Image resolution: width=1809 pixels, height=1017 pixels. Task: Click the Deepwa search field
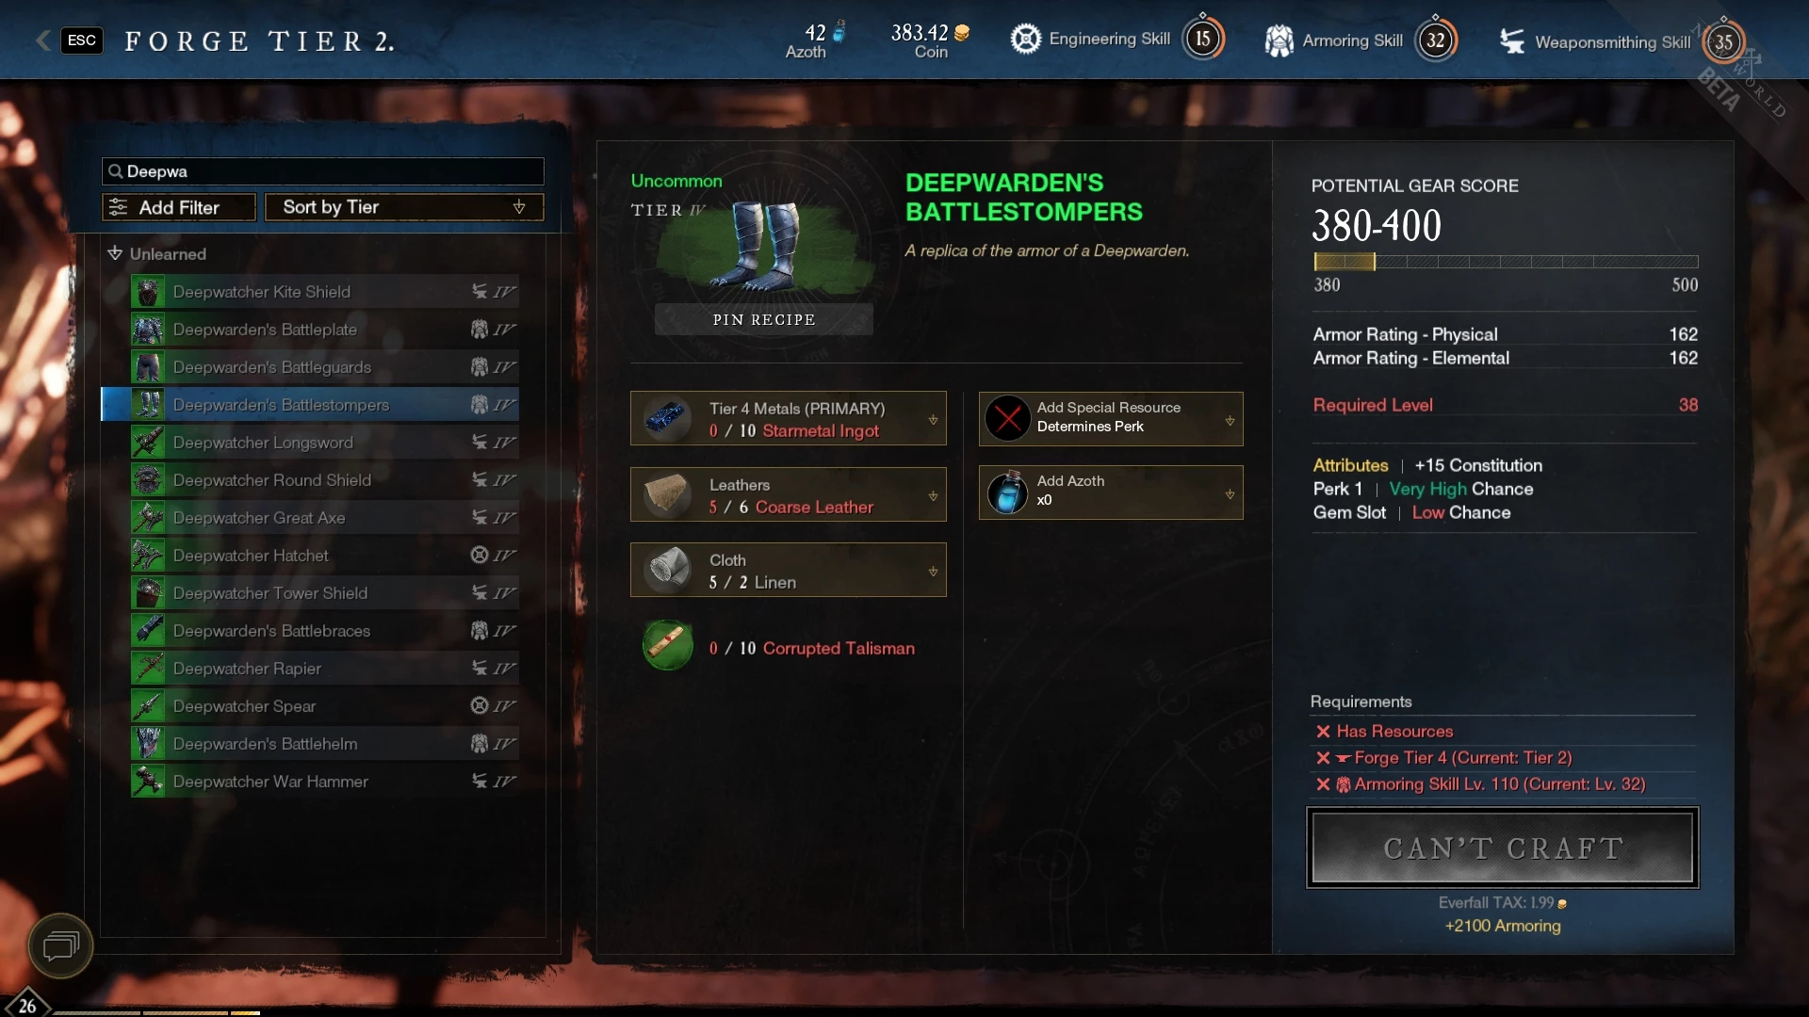tap(322, 171)
